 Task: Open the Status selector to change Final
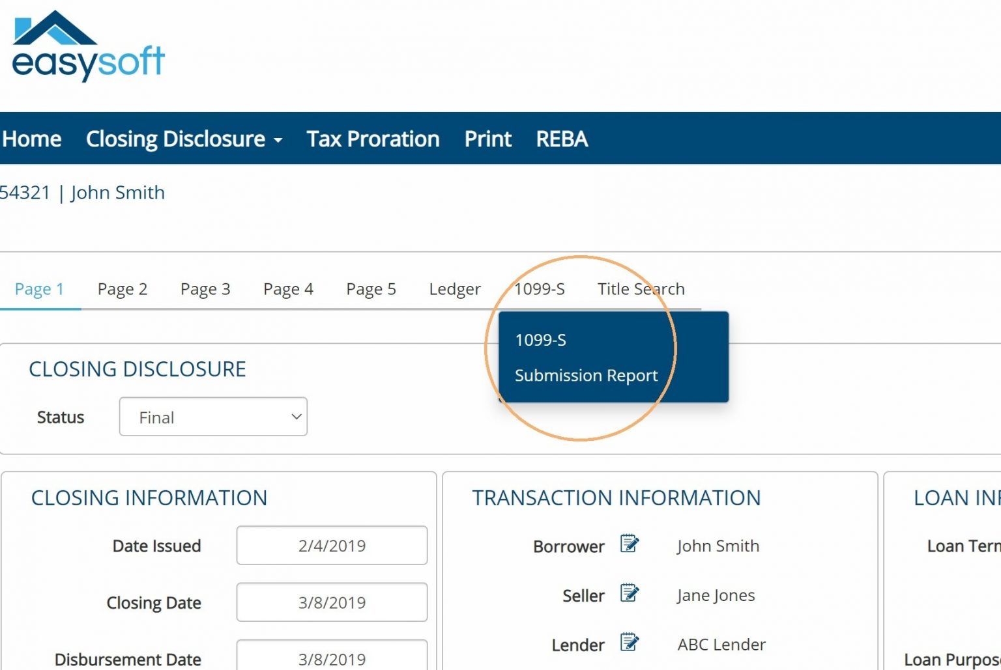click(213, 417)
